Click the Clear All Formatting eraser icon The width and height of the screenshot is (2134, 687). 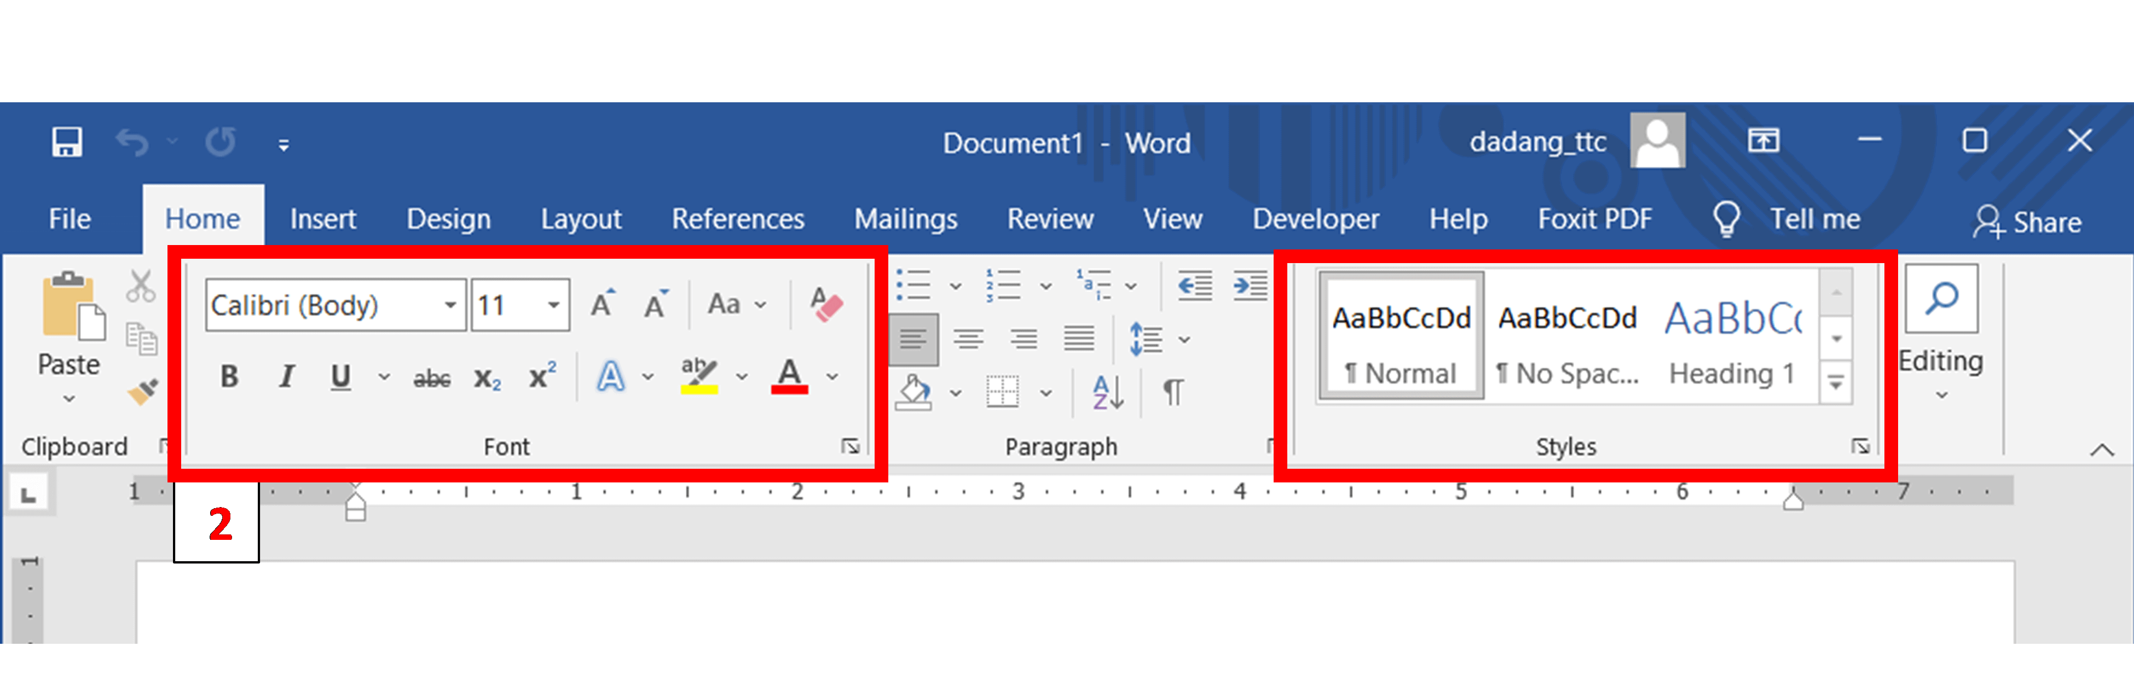click(825, 305)
